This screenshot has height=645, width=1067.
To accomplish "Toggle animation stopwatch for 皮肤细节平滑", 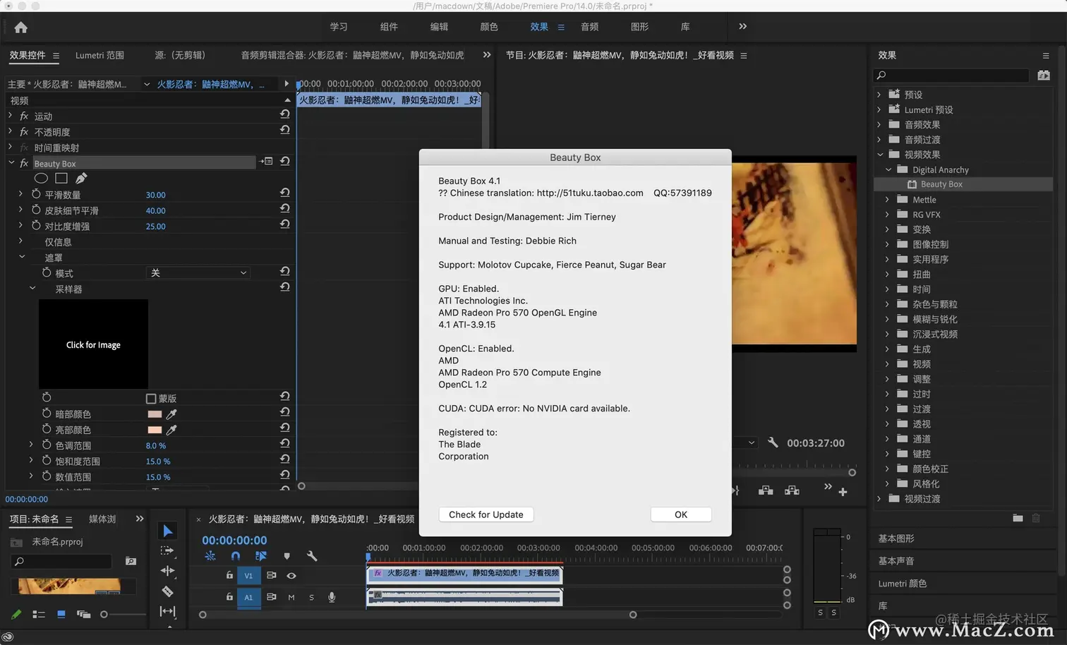I will point(36,210).
